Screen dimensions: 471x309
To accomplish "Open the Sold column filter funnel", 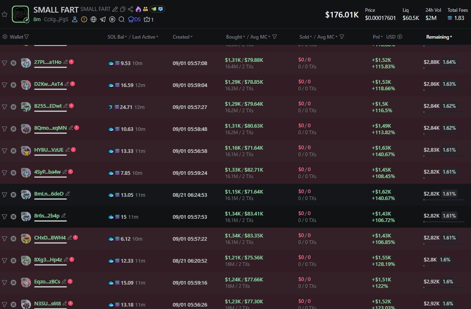I will 342,37.
